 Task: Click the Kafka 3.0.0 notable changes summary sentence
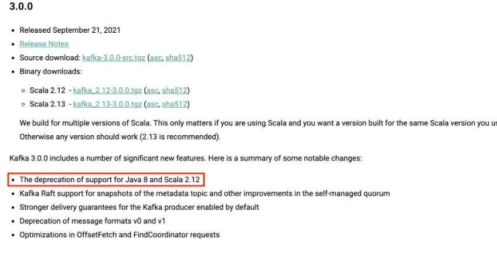coord(186,158)
